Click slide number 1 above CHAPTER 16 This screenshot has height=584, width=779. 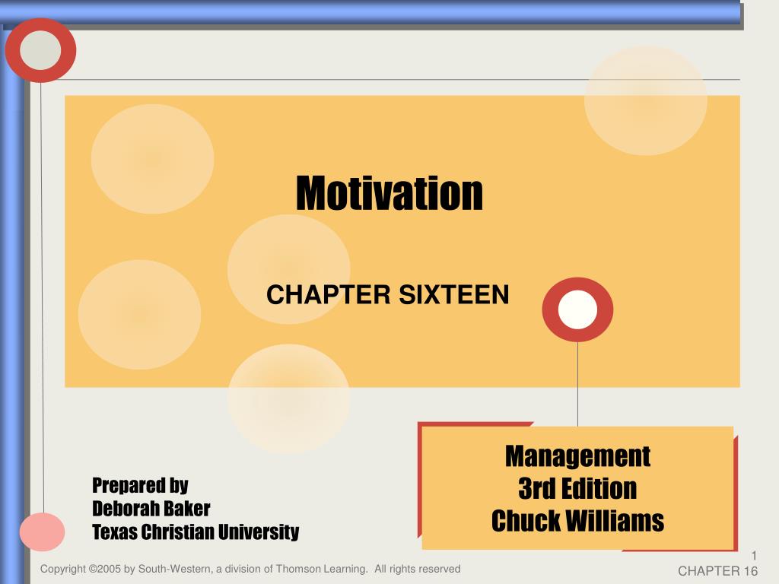point(754,555)
